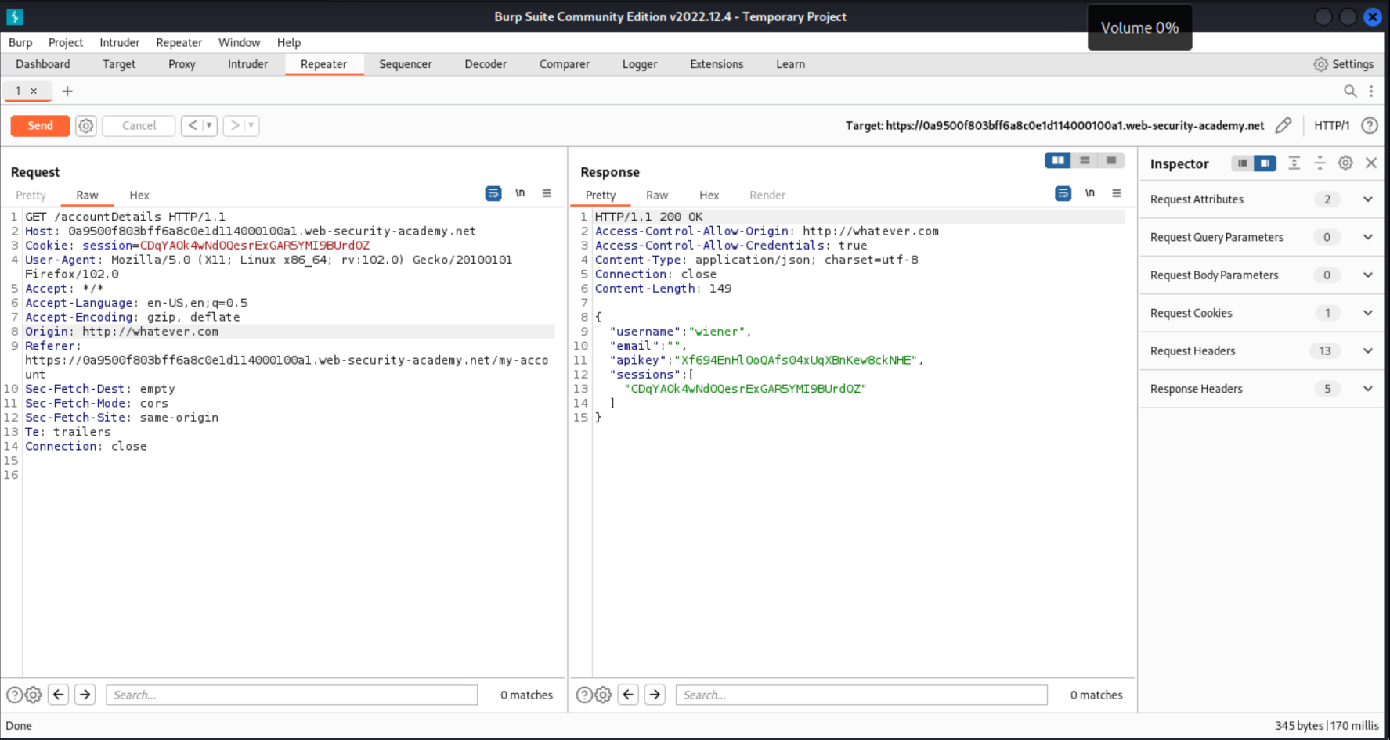Open Inspector settings gear

[1345, 163]
